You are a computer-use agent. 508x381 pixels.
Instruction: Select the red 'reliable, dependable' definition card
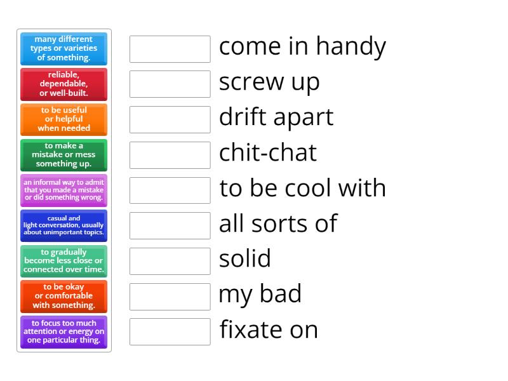click(63, 84)
